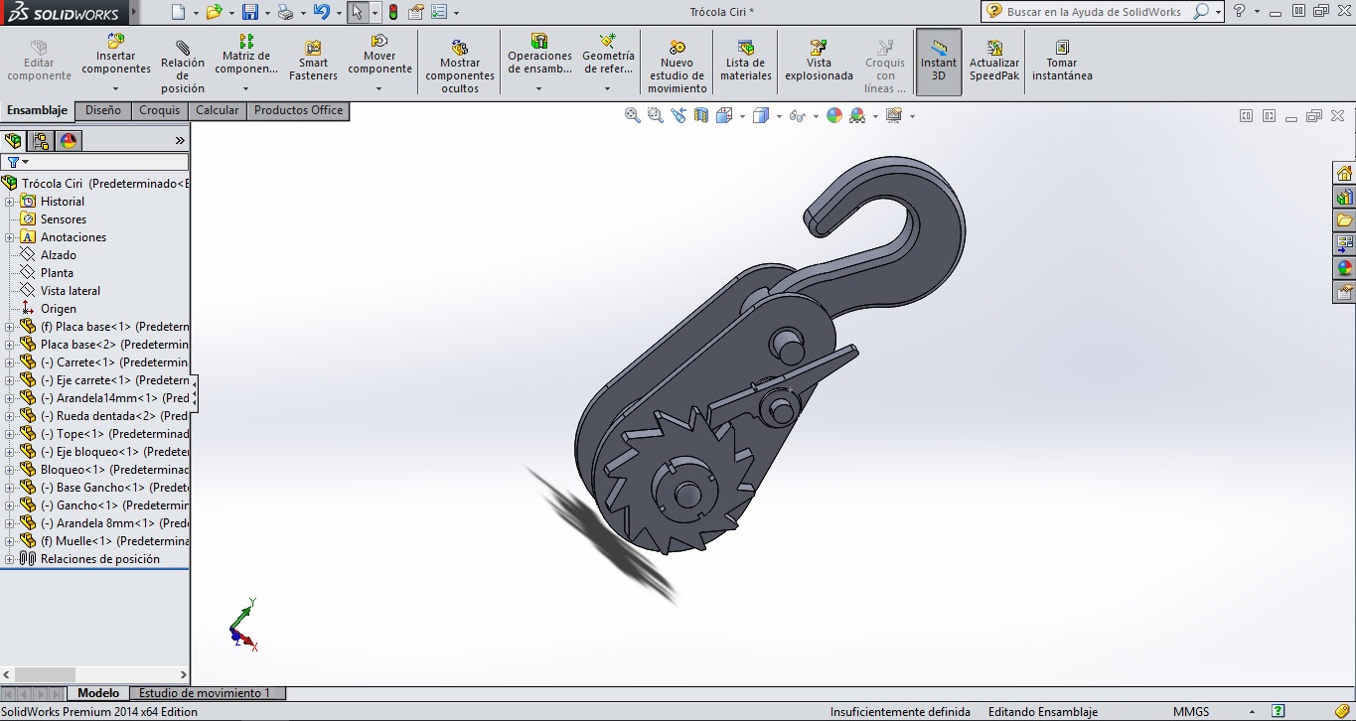This screenshot has height=721, width=1356.
Task: Open the ConfigurationManager tab icon
Action: pyautogui.click(x=41, y=141)
